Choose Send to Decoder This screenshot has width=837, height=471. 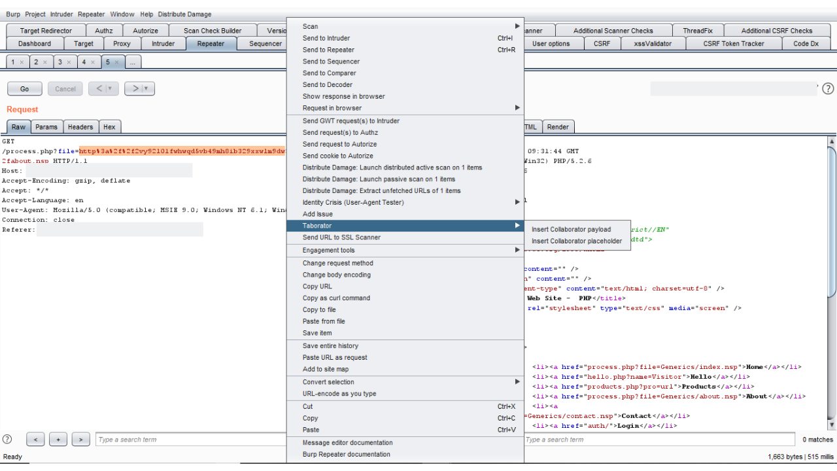(x=405, y=84)
